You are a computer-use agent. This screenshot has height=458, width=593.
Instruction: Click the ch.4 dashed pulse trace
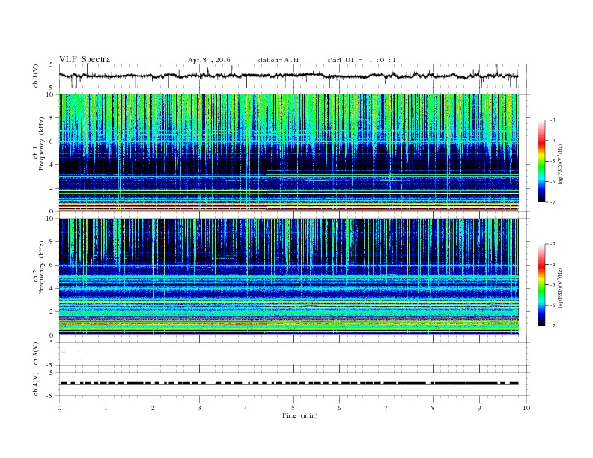click(289, 383)
